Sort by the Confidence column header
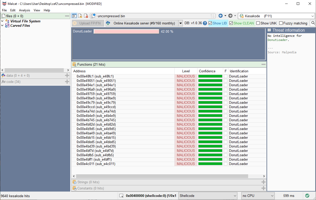 (210, 71)
